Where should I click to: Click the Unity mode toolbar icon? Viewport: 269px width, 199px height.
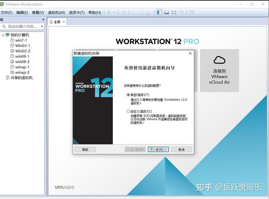(x=181, y=12)
